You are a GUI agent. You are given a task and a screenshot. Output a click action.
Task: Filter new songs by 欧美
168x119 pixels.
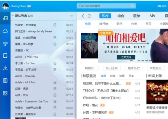pos(113,76)
